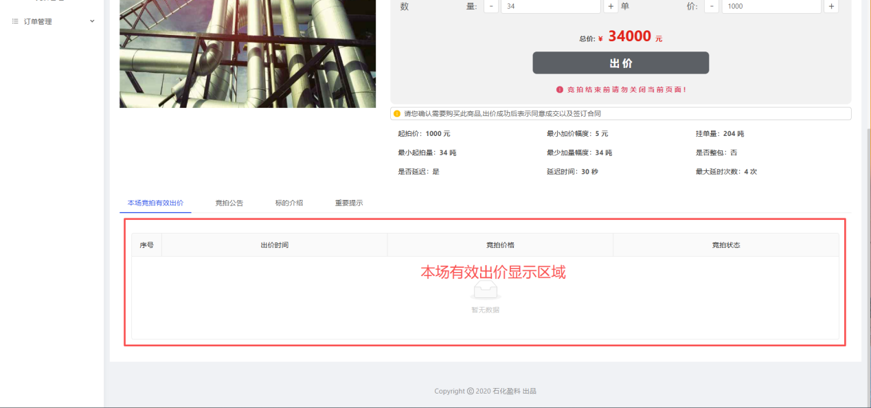
Task: Click the unit price input showing 1000
Action: pyautogui.click(x=771, y=6)
